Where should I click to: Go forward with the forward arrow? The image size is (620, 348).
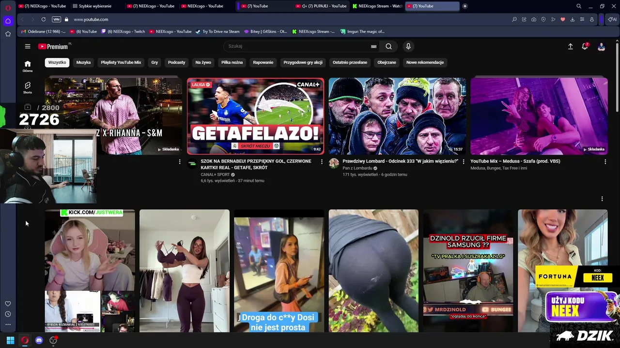32,19
